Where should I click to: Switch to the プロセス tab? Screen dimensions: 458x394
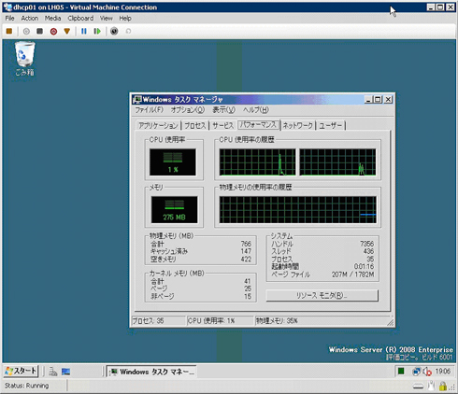(195, 125)
